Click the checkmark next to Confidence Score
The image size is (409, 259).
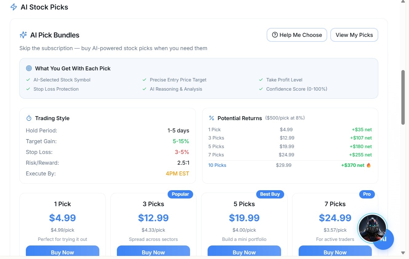point(261,89)
